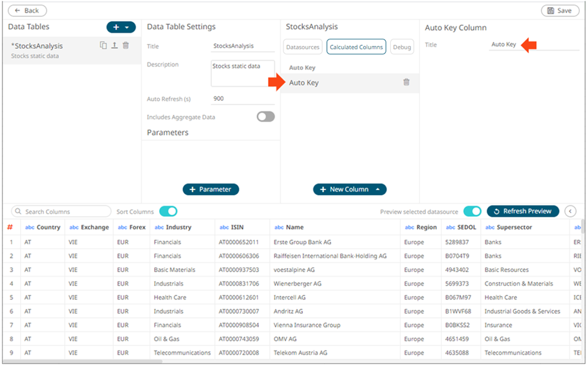This screenshot has height=366, width=587.
Task: Click the copy icon for StocksAnalysis table
Action: coord(103,45)
